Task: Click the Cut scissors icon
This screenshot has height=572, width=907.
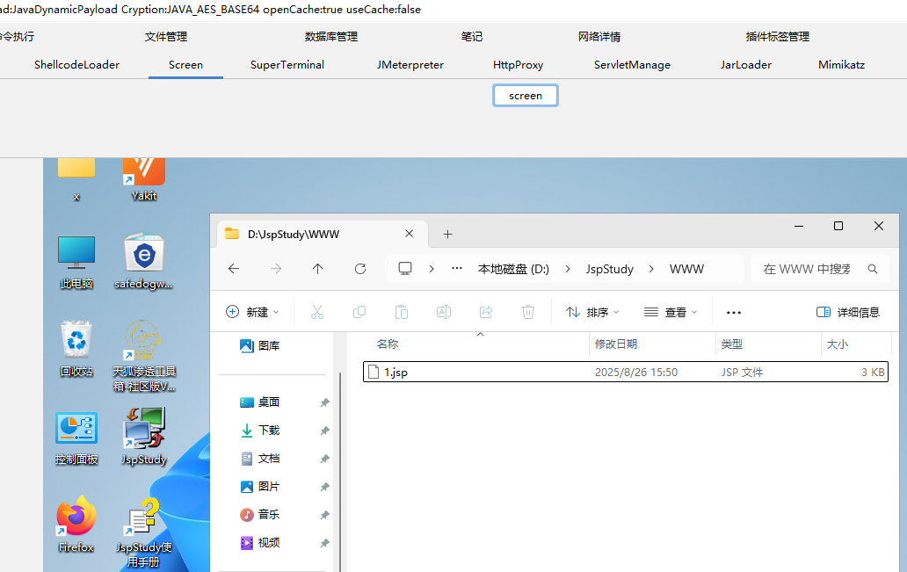Action: pyautogui.click(x=317, y=312)
